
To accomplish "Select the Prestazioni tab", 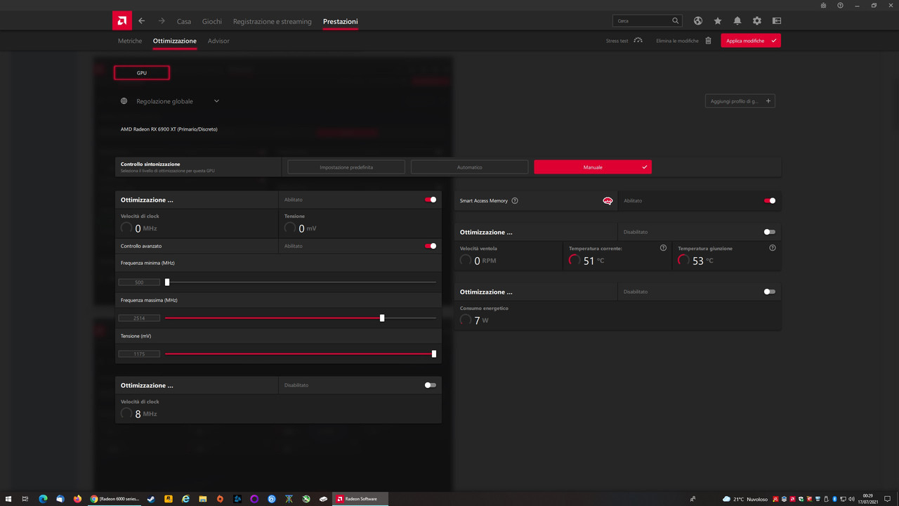I will [341, 22].
